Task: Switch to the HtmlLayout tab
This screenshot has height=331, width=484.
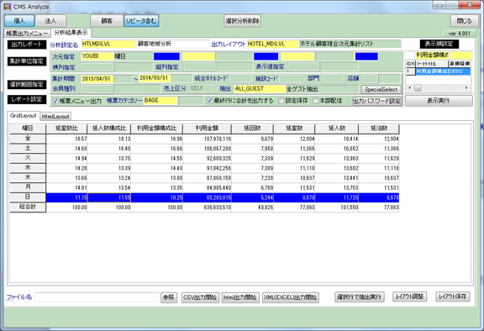Action: point(55,116)
